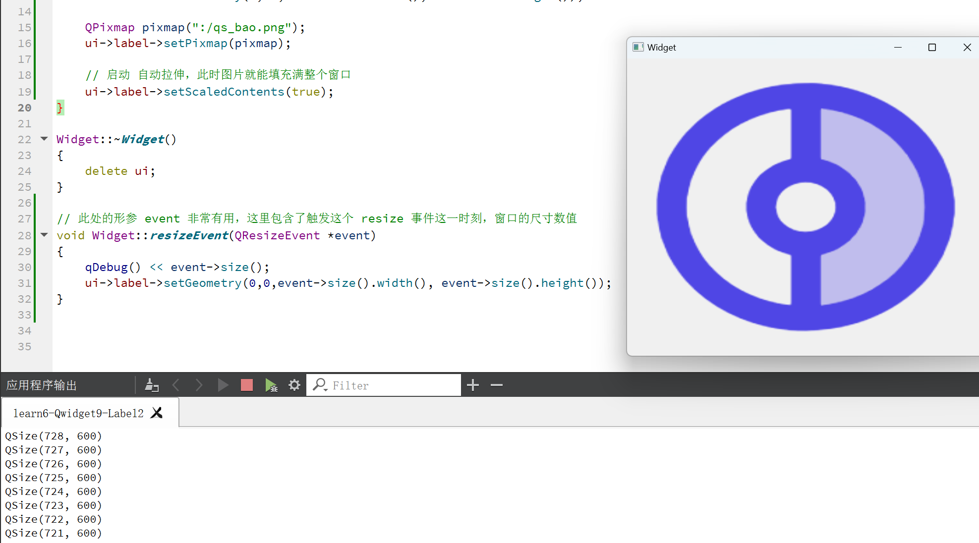Go to previous output item arrow

[x=175, y=385]
